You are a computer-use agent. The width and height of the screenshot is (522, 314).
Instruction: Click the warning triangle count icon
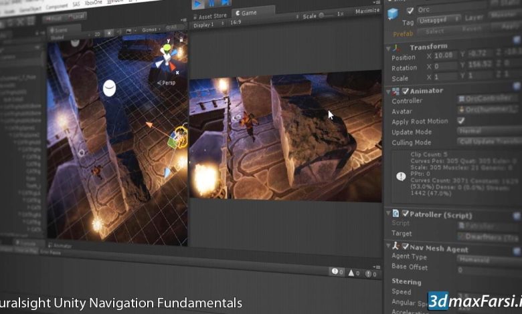click(351, 273)
